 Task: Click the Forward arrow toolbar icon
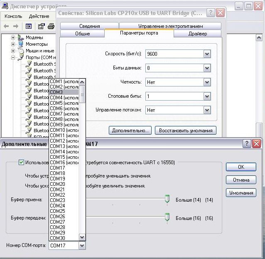(16, 26)
